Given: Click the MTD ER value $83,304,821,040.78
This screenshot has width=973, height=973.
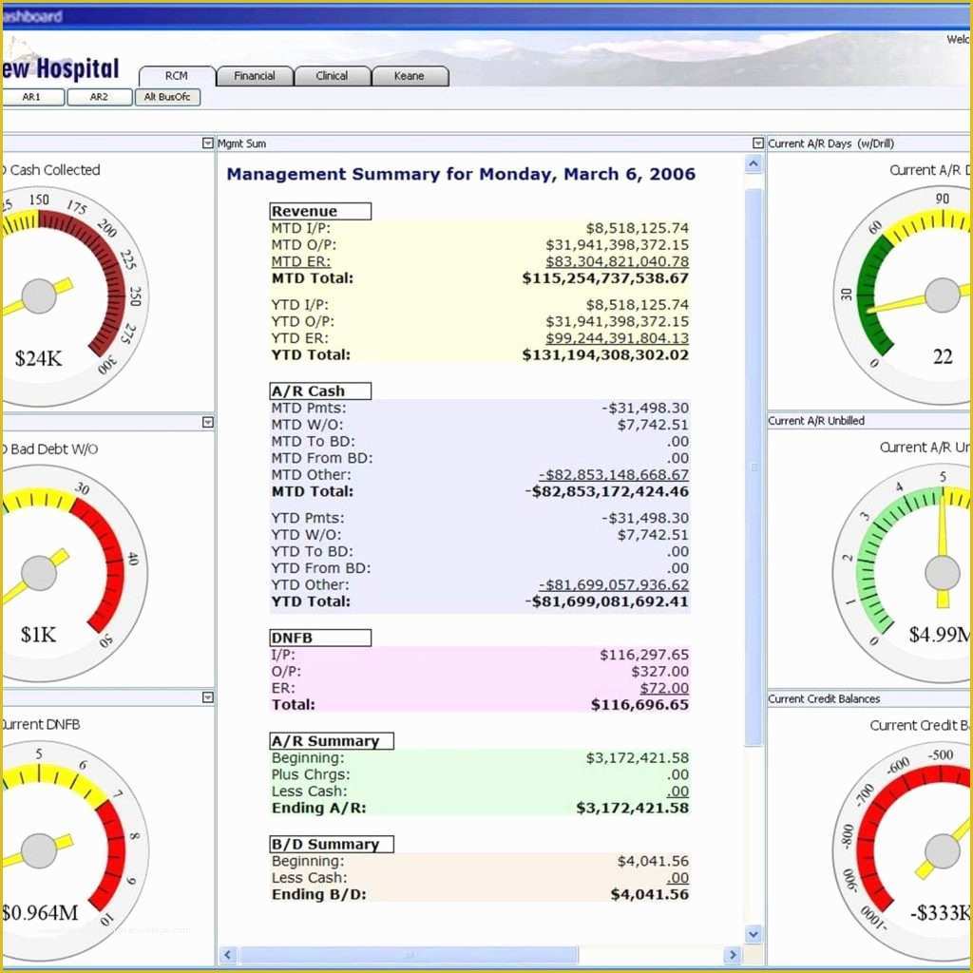Looking at the screenshot, I should click(x=618, y=262).
